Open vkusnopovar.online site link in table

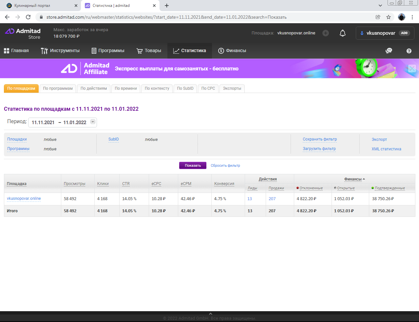point(24,199)
